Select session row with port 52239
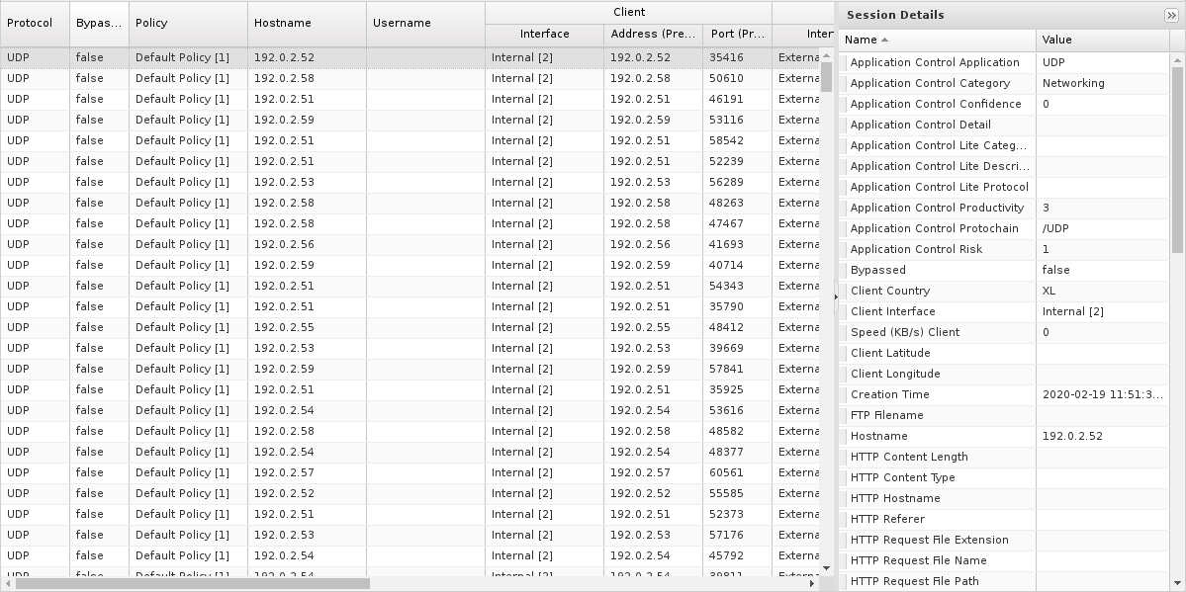The image size is (1186, 592). (x=410, y=161)
